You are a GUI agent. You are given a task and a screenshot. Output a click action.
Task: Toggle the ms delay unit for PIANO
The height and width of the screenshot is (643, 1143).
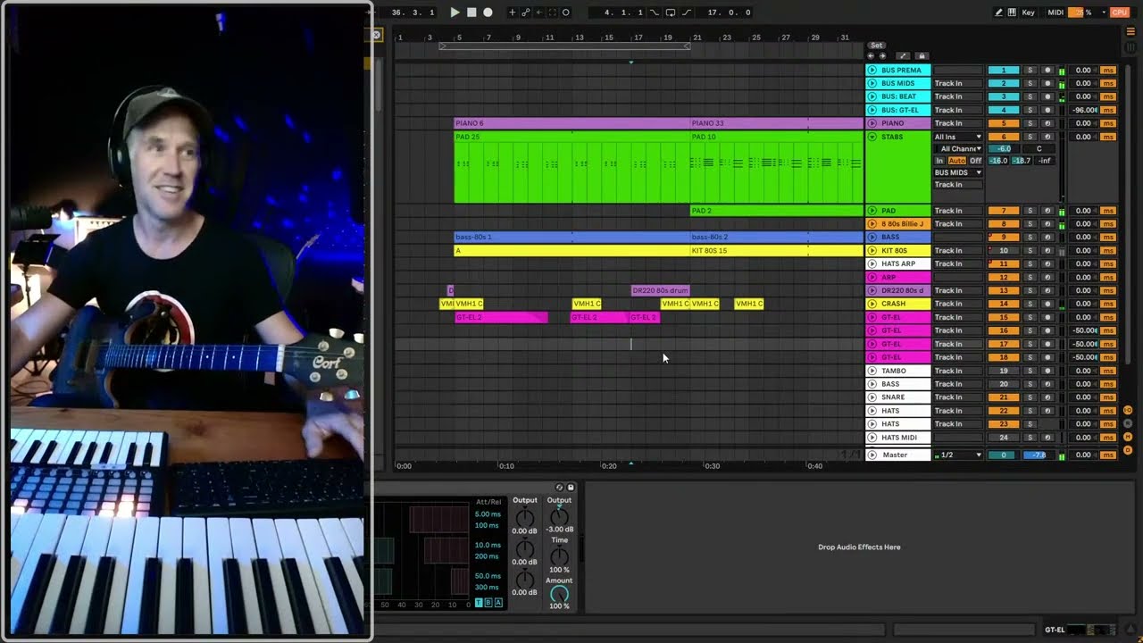click(1108, 123)
